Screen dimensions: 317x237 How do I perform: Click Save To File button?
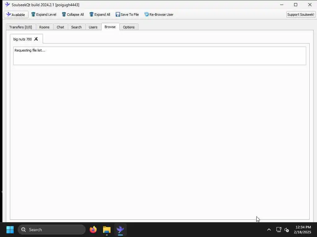(127, 15)
